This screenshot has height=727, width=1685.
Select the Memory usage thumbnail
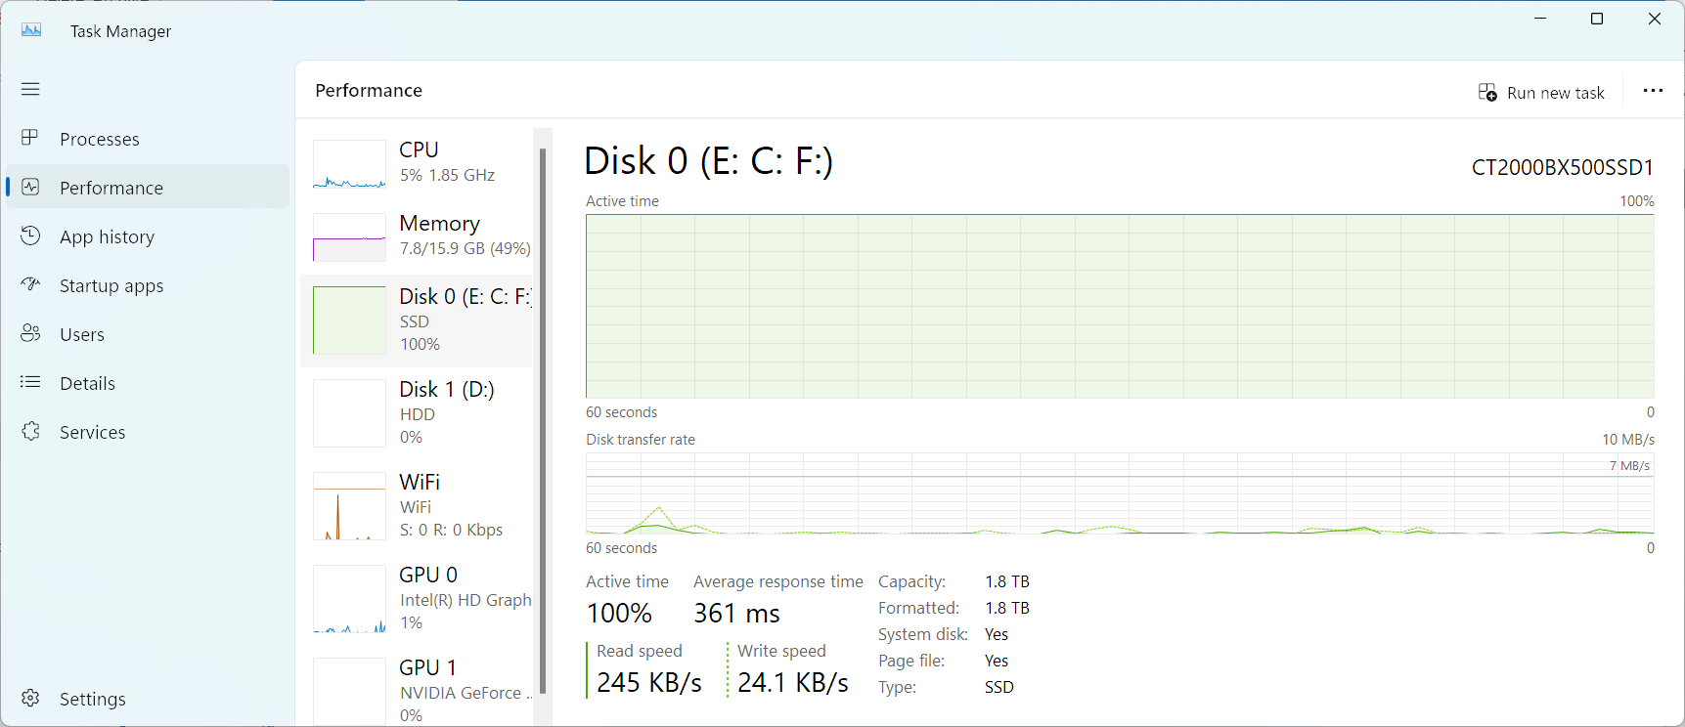(349, 237)
